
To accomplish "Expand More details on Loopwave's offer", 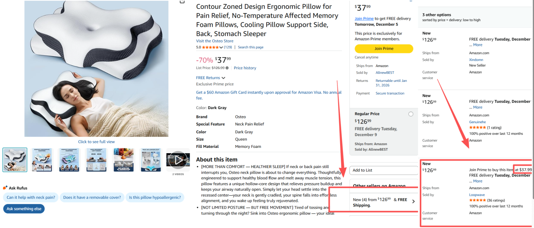I will (x=477, y=181).
